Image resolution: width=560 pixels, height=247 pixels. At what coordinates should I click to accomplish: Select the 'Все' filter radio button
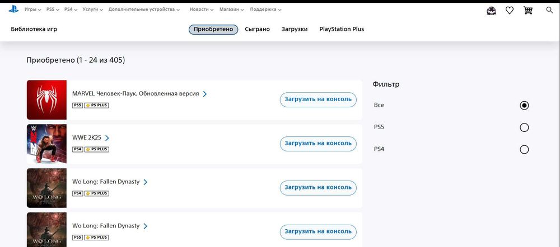[524, 106]
